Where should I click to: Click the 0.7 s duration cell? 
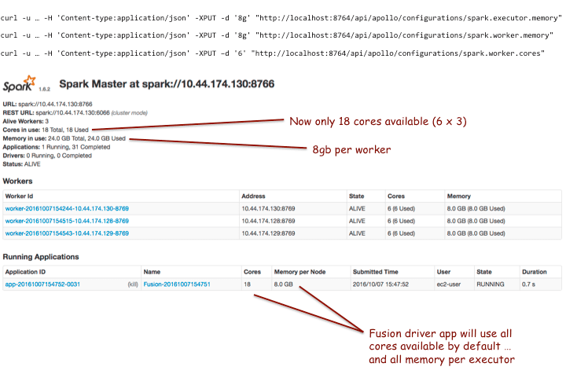[x=528, y=284]
